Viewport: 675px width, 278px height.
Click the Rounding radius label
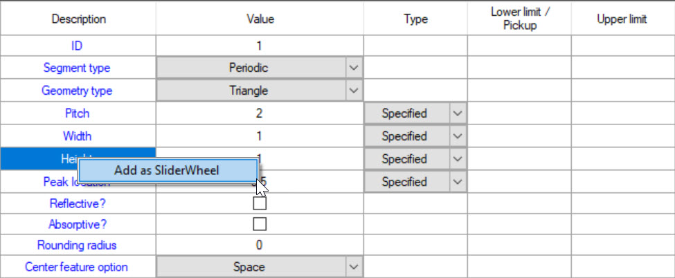(x=78, y=245)
